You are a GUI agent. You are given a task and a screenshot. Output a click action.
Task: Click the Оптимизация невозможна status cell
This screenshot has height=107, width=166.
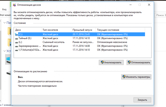(112, 42)
